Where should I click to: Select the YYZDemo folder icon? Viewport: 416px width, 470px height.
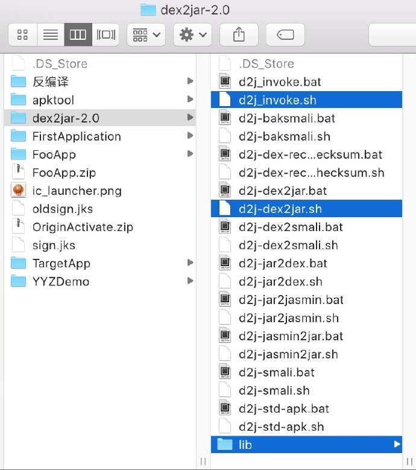18,282
